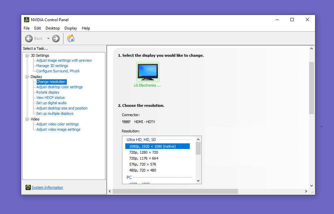This screenshot has width=334, height=214.
Task: Open Set up multiple displays
Action: [55, 113]
